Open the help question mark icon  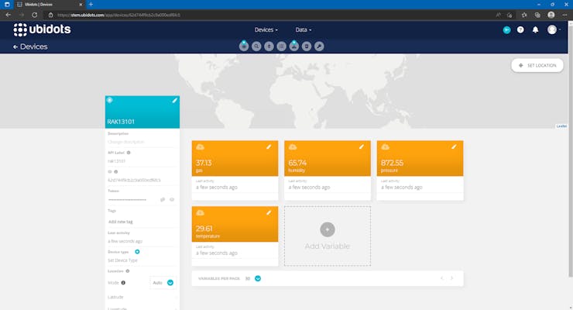click(520, 30)
